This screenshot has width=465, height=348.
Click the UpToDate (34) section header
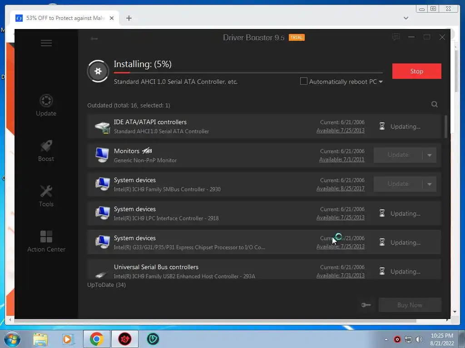click(x=106, y=285)
